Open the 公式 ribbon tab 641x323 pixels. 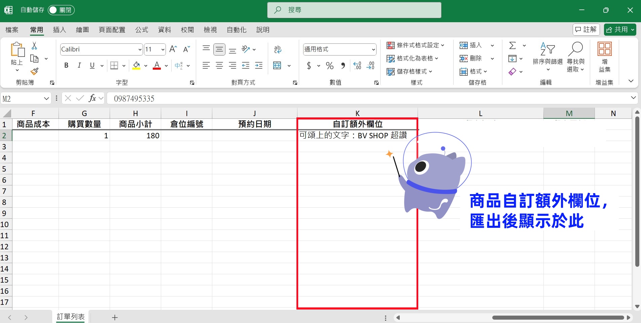[x=142, y=30]
